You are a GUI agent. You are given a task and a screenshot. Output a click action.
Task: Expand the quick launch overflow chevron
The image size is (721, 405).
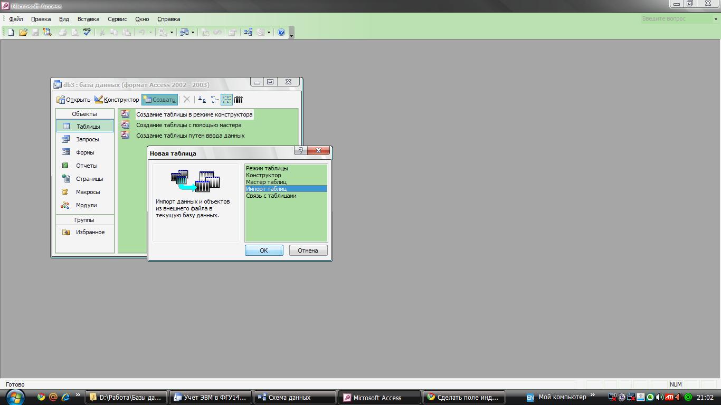point(78,395)
